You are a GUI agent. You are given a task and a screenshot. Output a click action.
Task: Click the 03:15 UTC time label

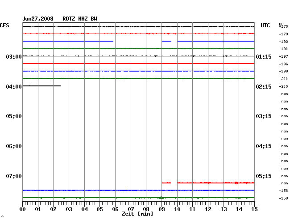(x=264, y=116)
